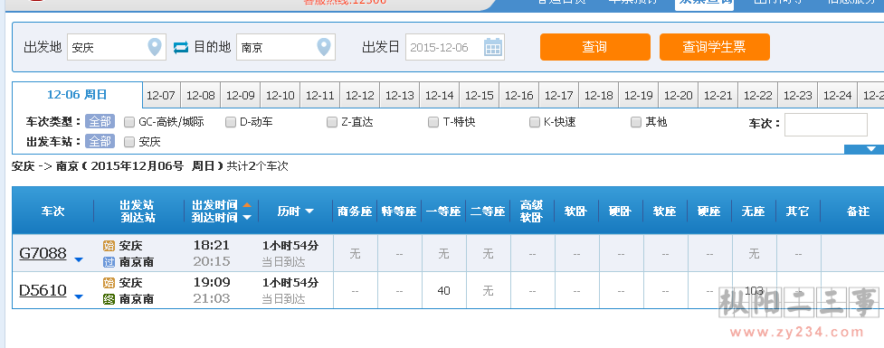The width and height of the screenshot is (884, 348).
Task: Check the 安庆 departure station box
Action: coord(129,142)
